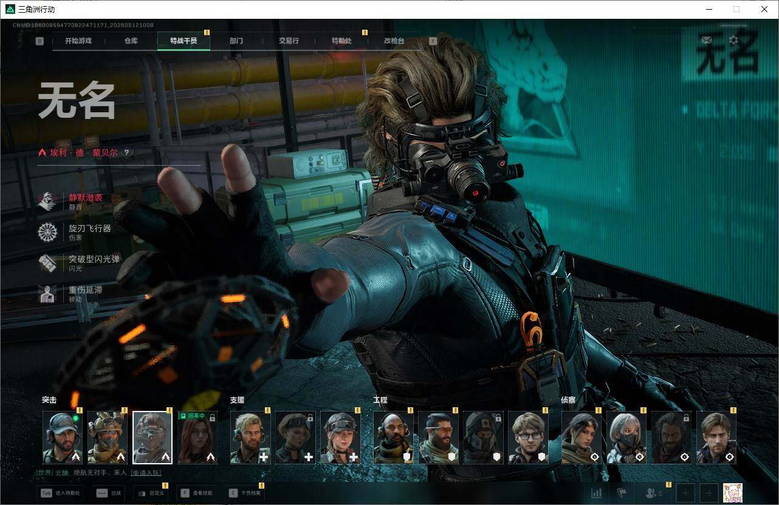
Task: Click the E key icon right of 改枪台
Action: coord(433,41)
